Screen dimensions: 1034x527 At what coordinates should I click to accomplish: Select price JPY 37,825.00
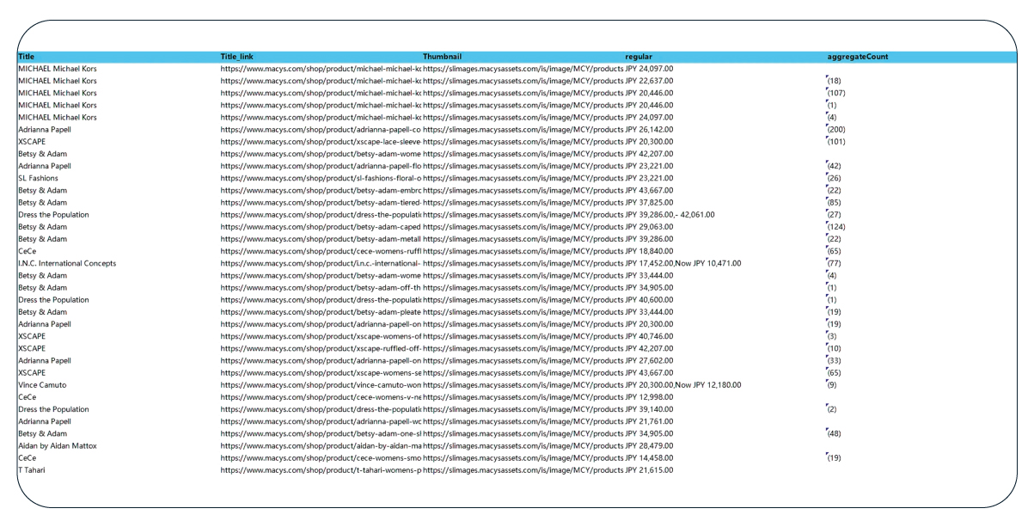click(649, 202)
